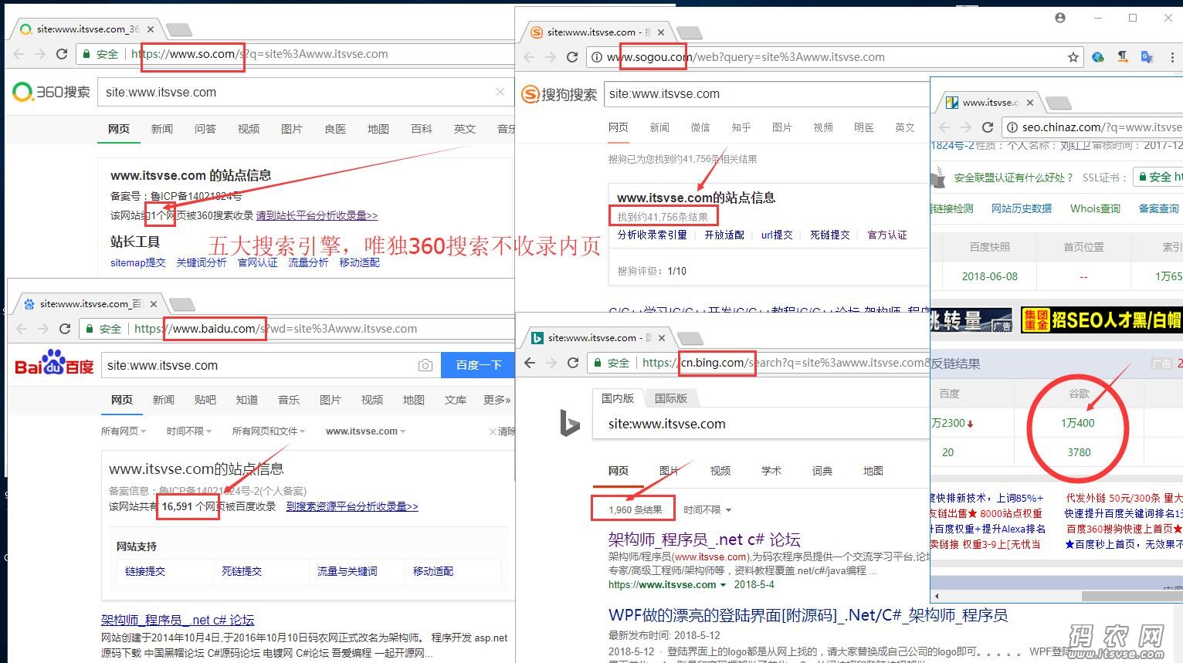Select 图片 tab in 360 search

click(x=292, y=129)
